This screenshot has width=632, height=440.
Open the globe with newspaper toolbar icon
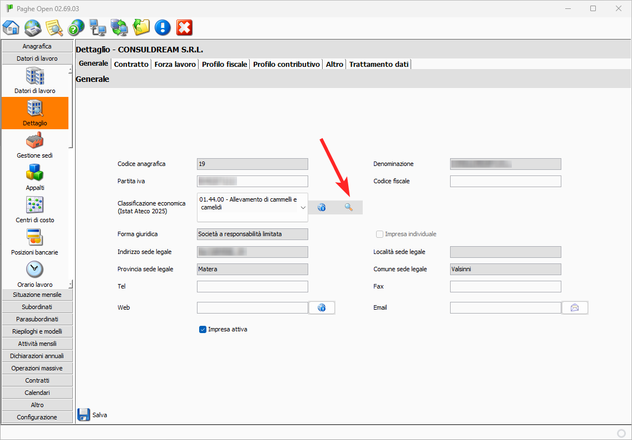point(33,27)
